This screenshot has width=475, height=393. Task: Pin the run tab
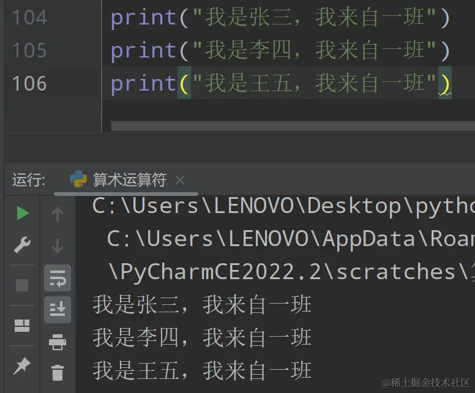pyautogui.click(x=22, y=365)
